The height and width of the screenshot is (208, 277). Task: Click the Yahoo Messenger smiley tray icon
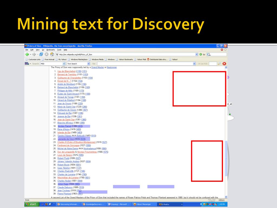pyautogui.click(x=204, y=204)
